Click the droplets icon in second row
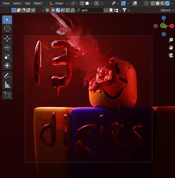Viewport: 175px width, 178px height. [63, 10]
